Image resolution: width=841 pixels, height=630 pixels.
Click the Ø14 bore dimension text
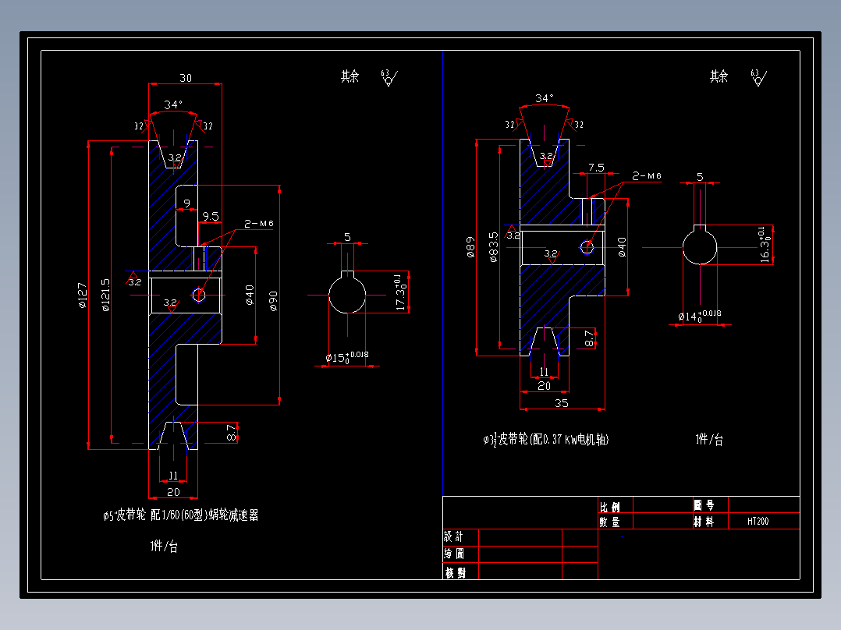(699, 316)
